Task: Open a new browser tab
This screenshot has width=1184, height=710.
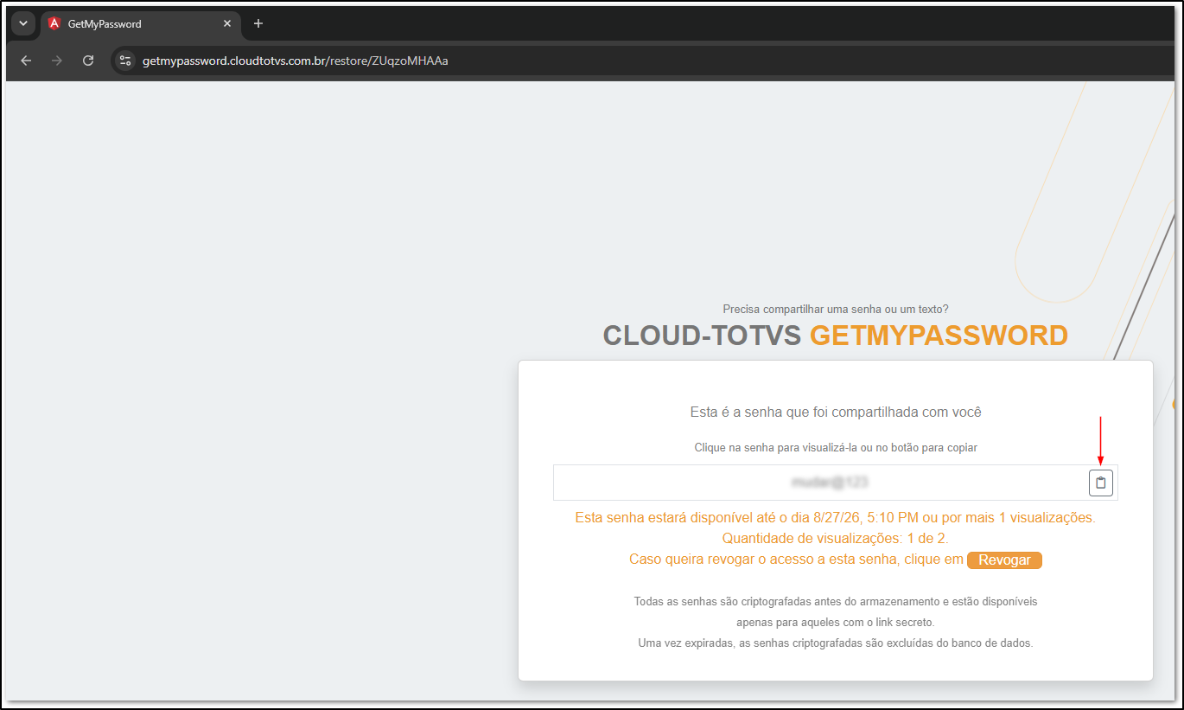Action: 258,23
